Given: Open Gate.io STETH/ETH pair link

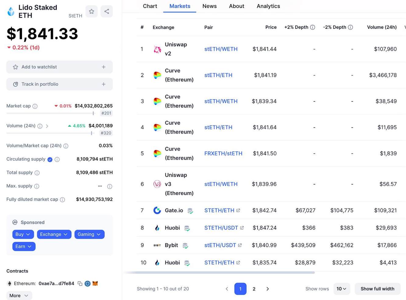Looking at the screenshot, I should tap(222, 210).
